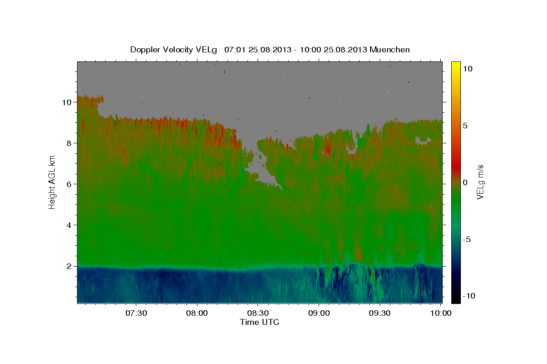The image size is (547, 364).
Task: Click the 09:00 time tick label
Action: point(319,313)
